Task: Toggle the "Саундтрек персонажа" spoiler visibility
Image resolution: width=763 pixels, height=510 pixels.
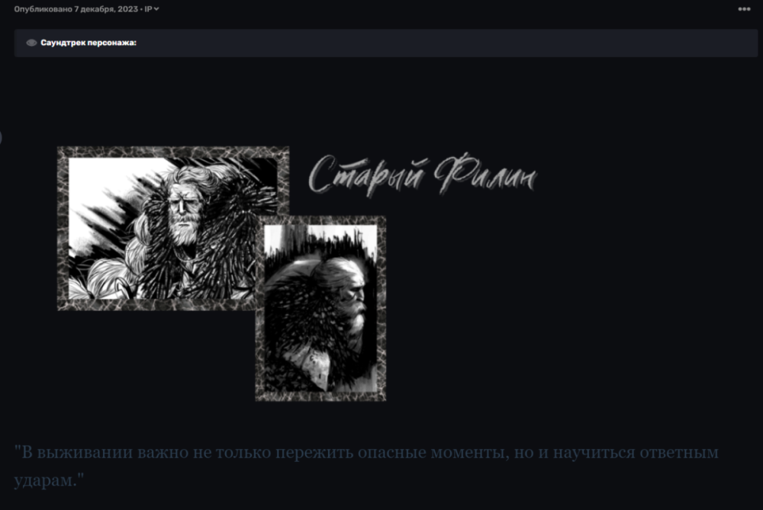Action: click(31, 43)
